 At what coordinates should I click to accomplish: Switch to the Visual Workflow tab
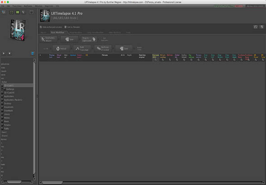point(76,32)
